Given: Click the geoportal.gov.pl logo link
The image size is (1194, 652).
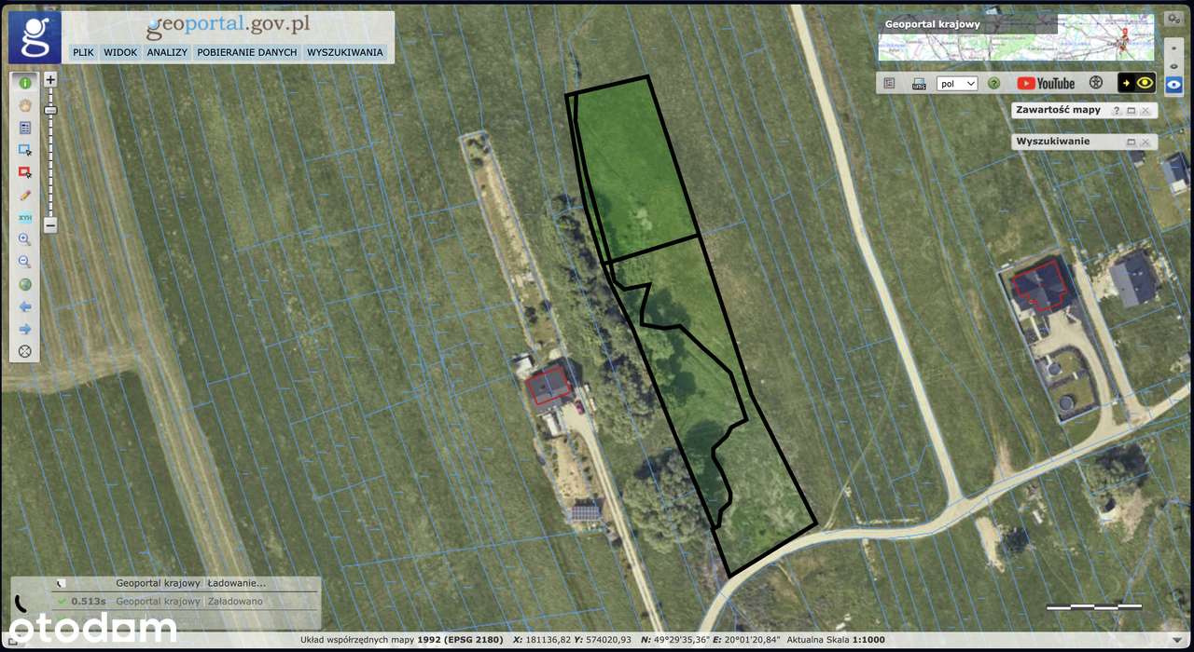Looking at the screenshot, I should point(229,25).
